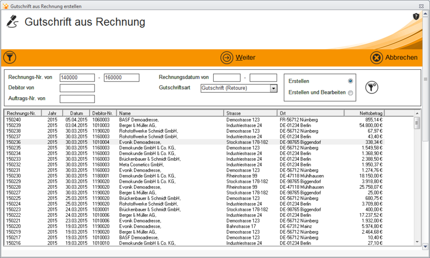Apply filter with the funnel icon beside Erstellen options
Screen dimensions: 430x258
372,88
